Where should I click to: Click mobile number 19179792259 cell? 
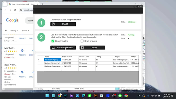[70, 60]
